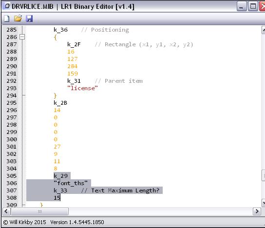Collapse the code block at line 286
Viewport: 265px width, 228px height.
(22, 37)
